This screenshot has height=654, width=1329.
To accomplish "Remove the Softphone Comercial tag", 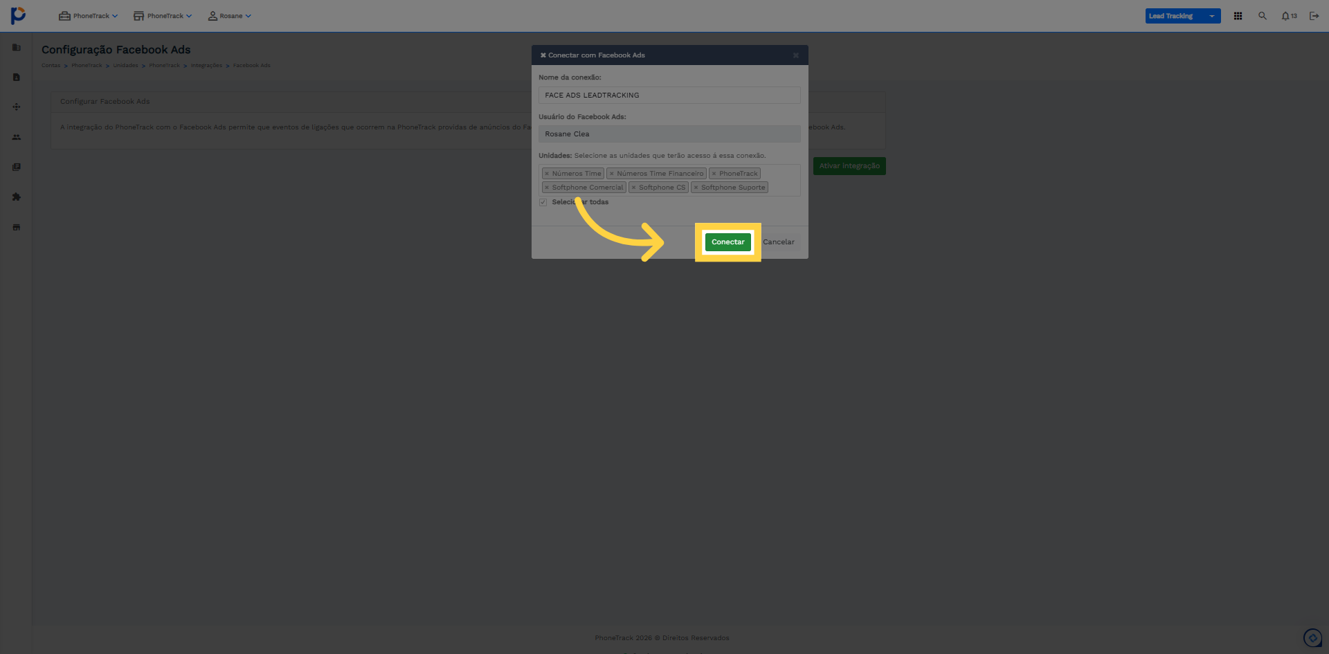I will 547,188.
